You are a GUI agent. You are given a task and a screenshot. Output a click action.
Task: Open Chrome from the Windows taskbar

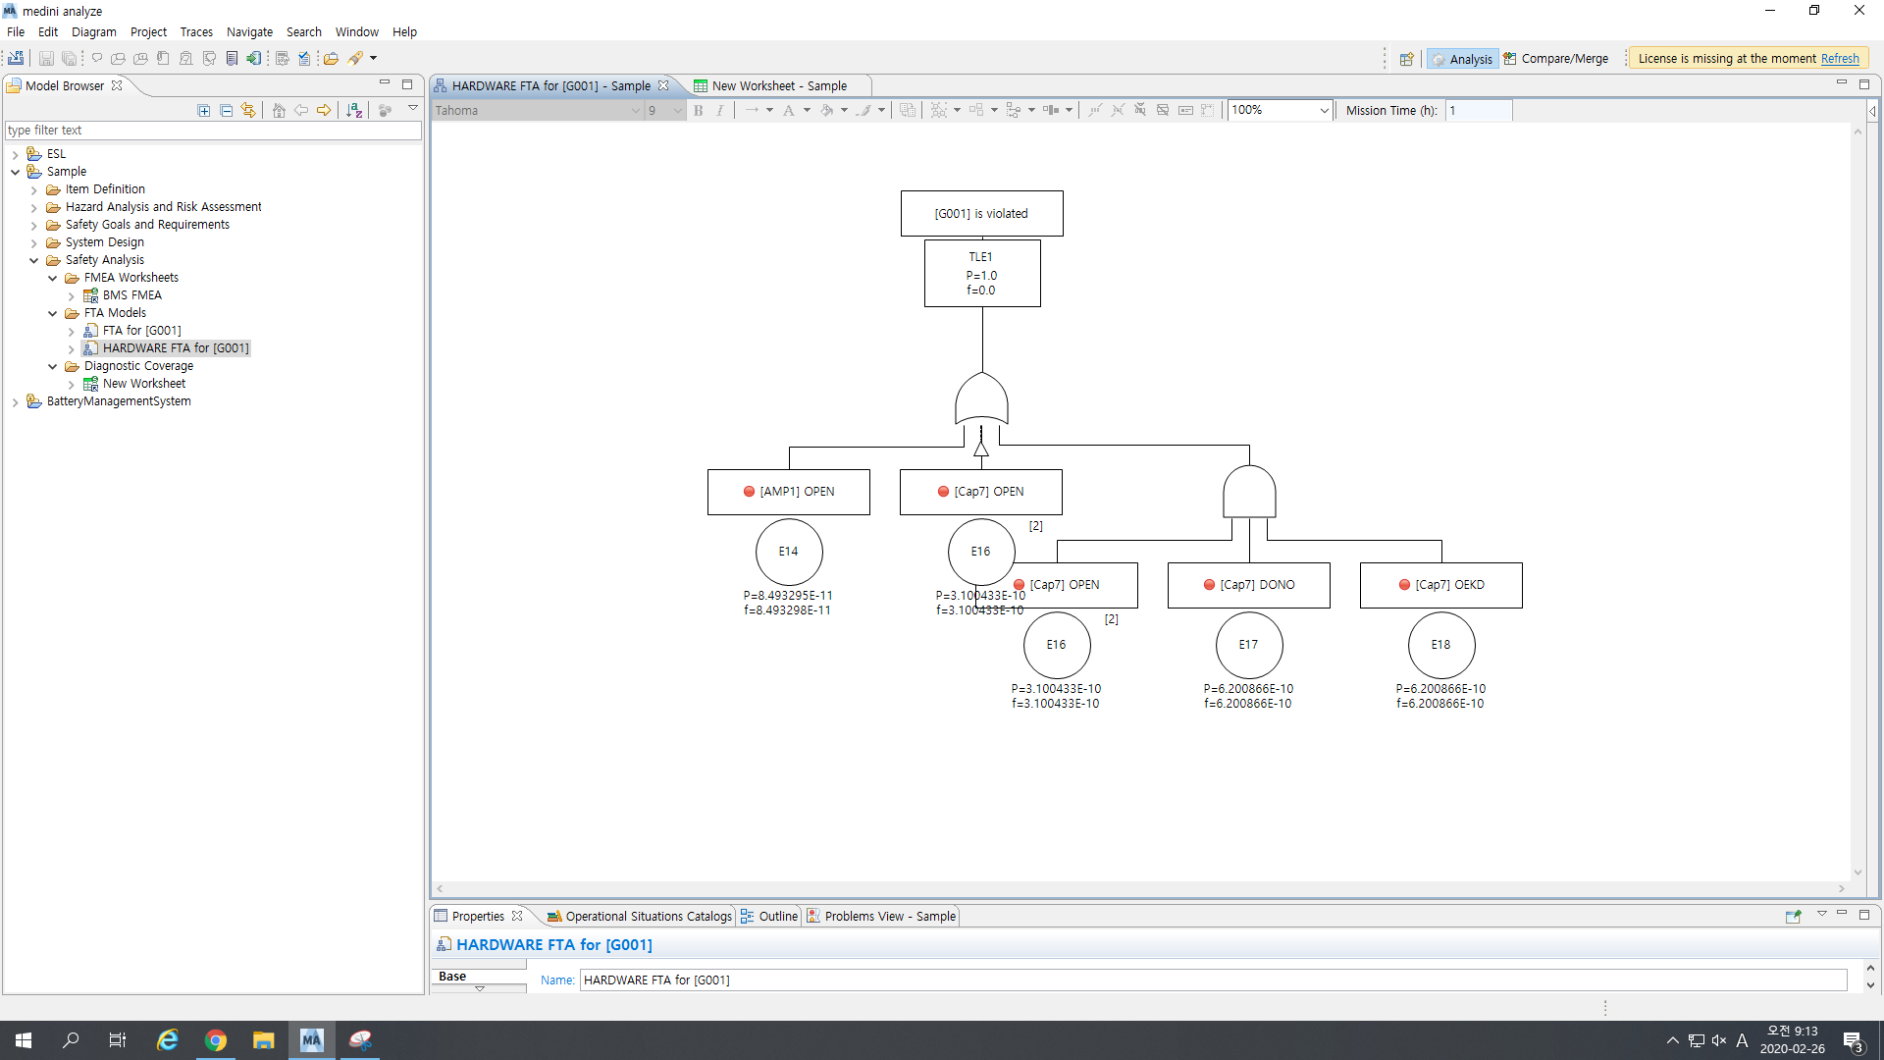[216, 1040]
